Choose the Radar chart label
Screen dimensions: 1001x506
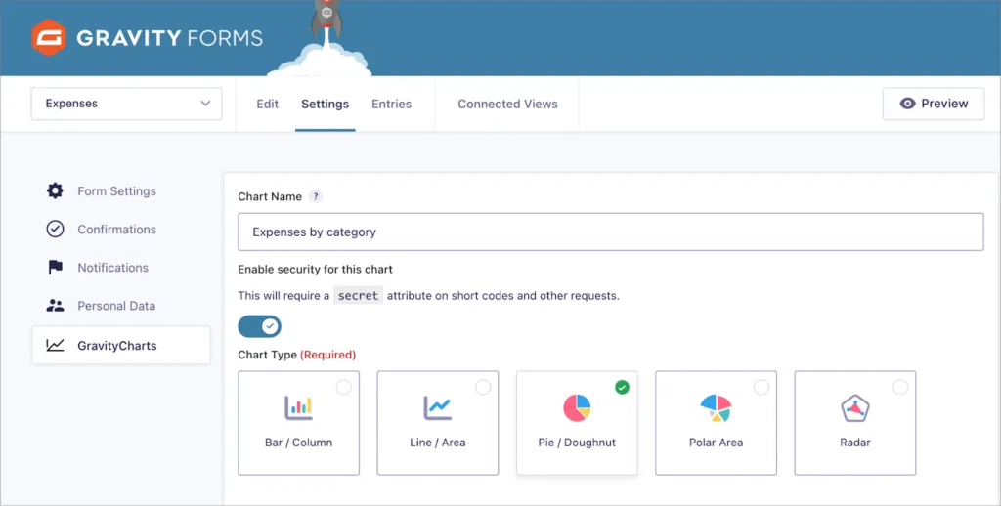point(854,443)
